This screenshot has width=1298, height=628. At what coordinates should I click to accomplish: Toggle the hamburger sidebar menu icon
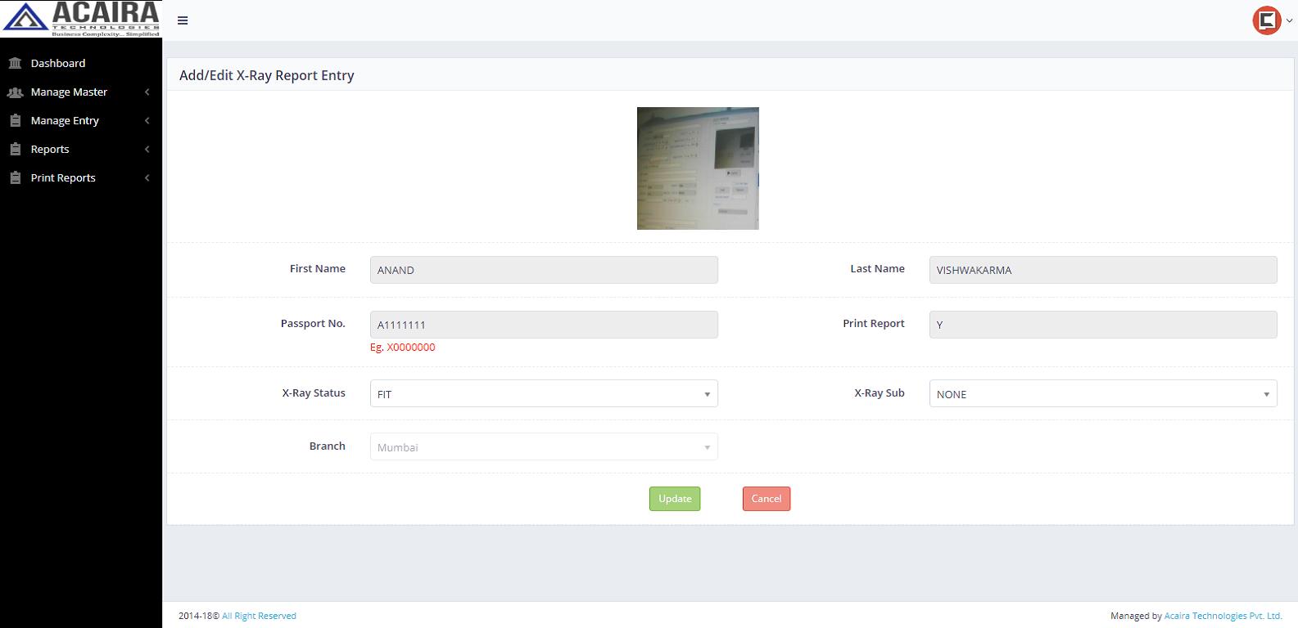tap(183, 20)
